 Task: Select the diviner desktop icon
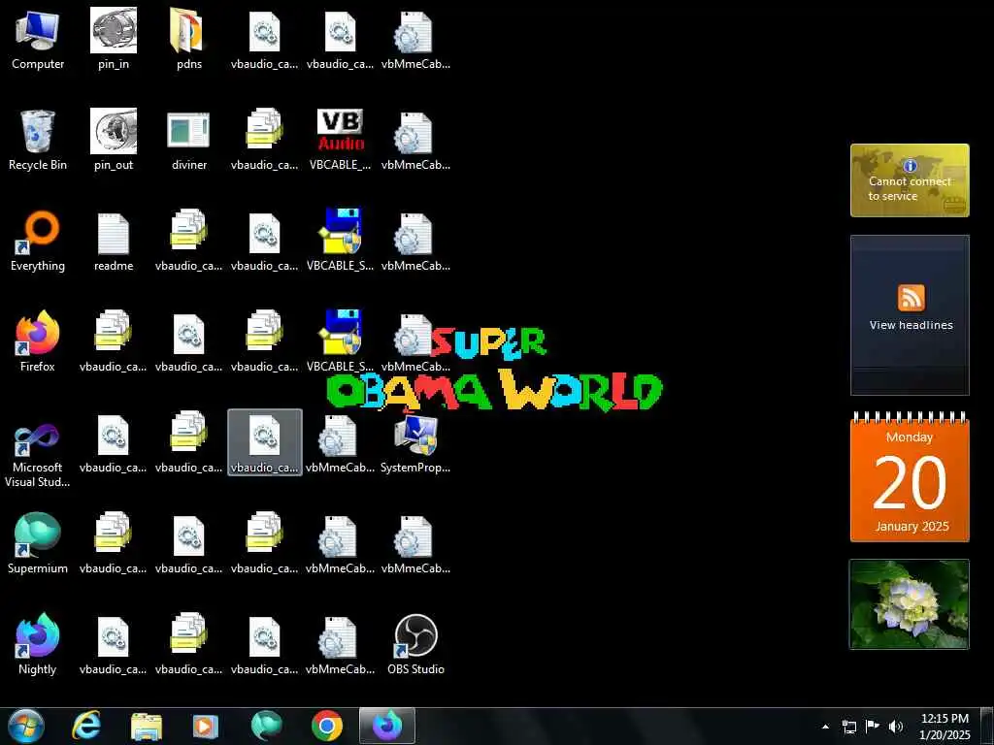pyautogui.click(x=189, y=140)
